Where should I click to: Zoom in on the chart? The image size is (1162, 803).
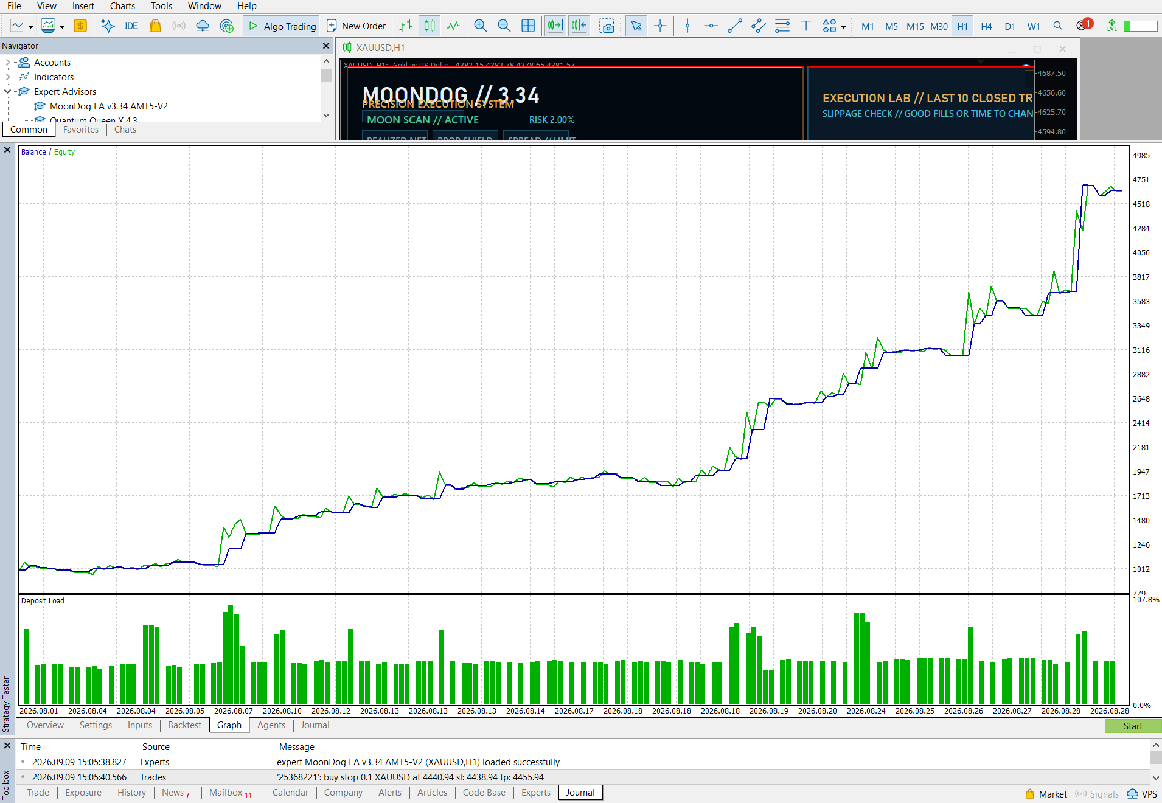pos(481,26)
